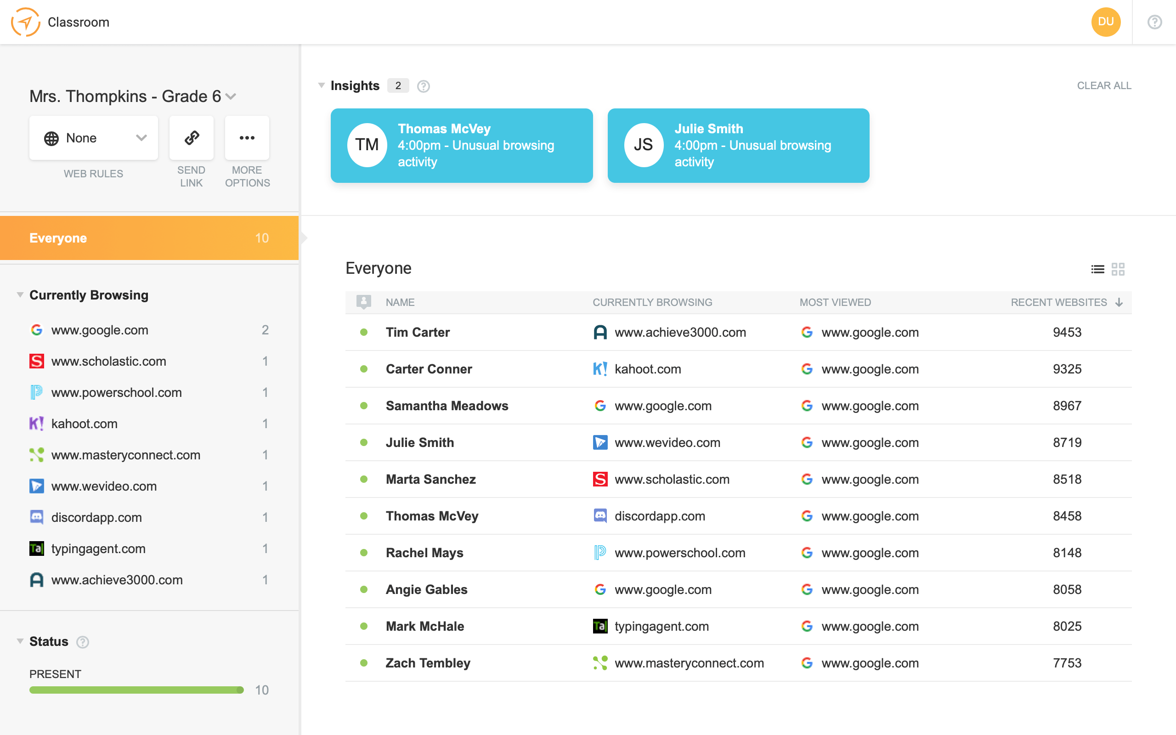Click the Kahoot icon next to Carter Conner
Viewport: 1176px width, 735px height.
pyautogui.click(x=601, y=369)
